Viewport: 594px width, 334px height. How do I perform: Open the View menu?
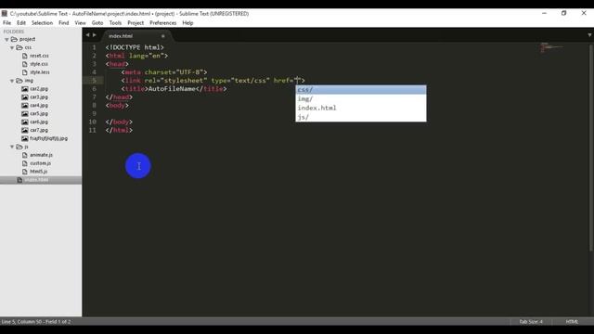click(80, 23)
